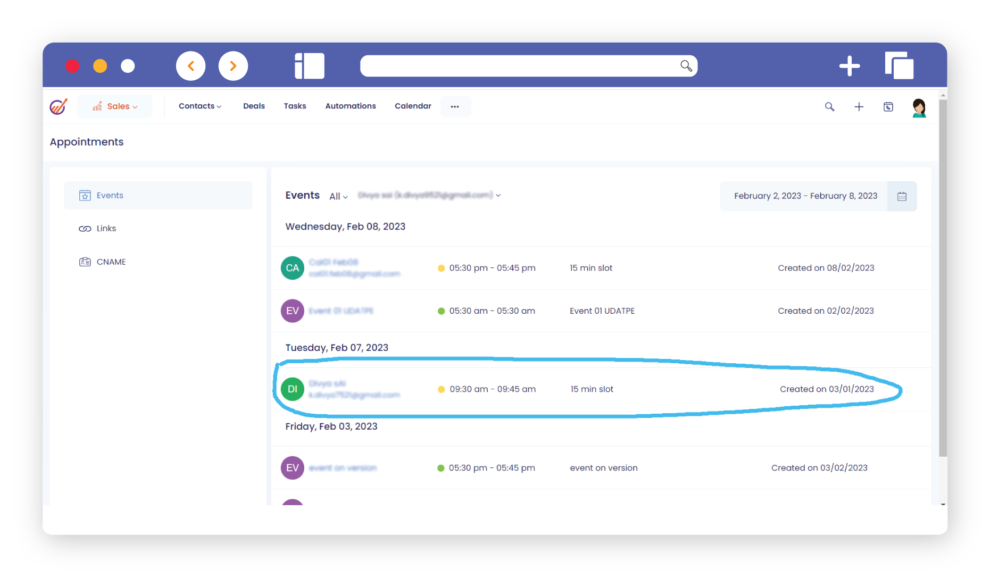
Task: Toggle the browser sidebar panel icon
Action: pyautogui.click(x=310, y=66)
